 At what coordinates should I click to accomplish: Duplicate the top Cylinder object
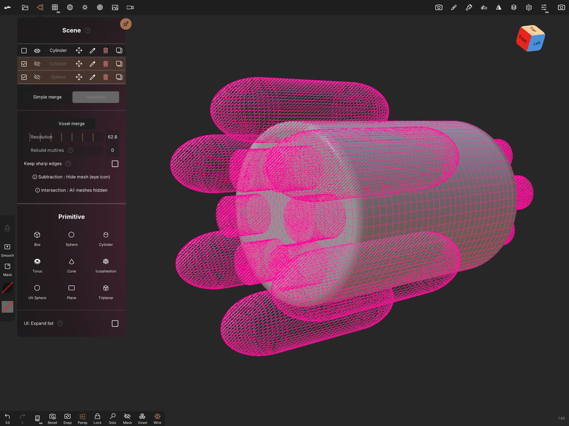[119, 51]
